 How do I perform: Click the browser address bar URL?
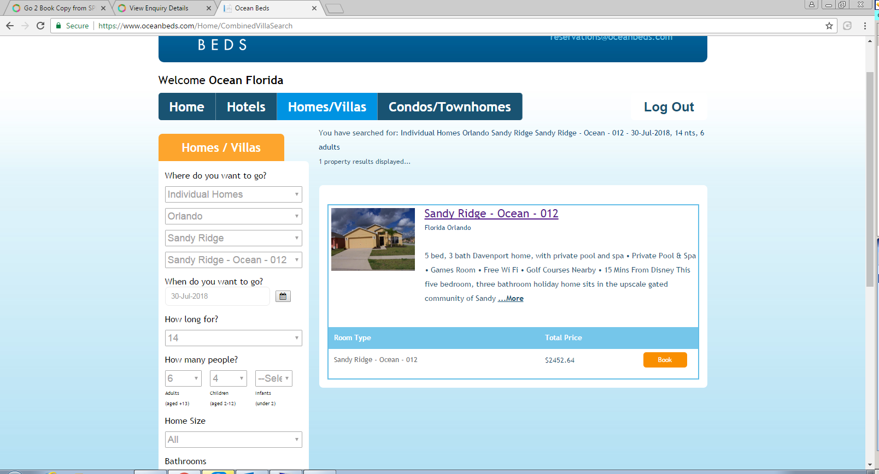(x=195, y=26)
